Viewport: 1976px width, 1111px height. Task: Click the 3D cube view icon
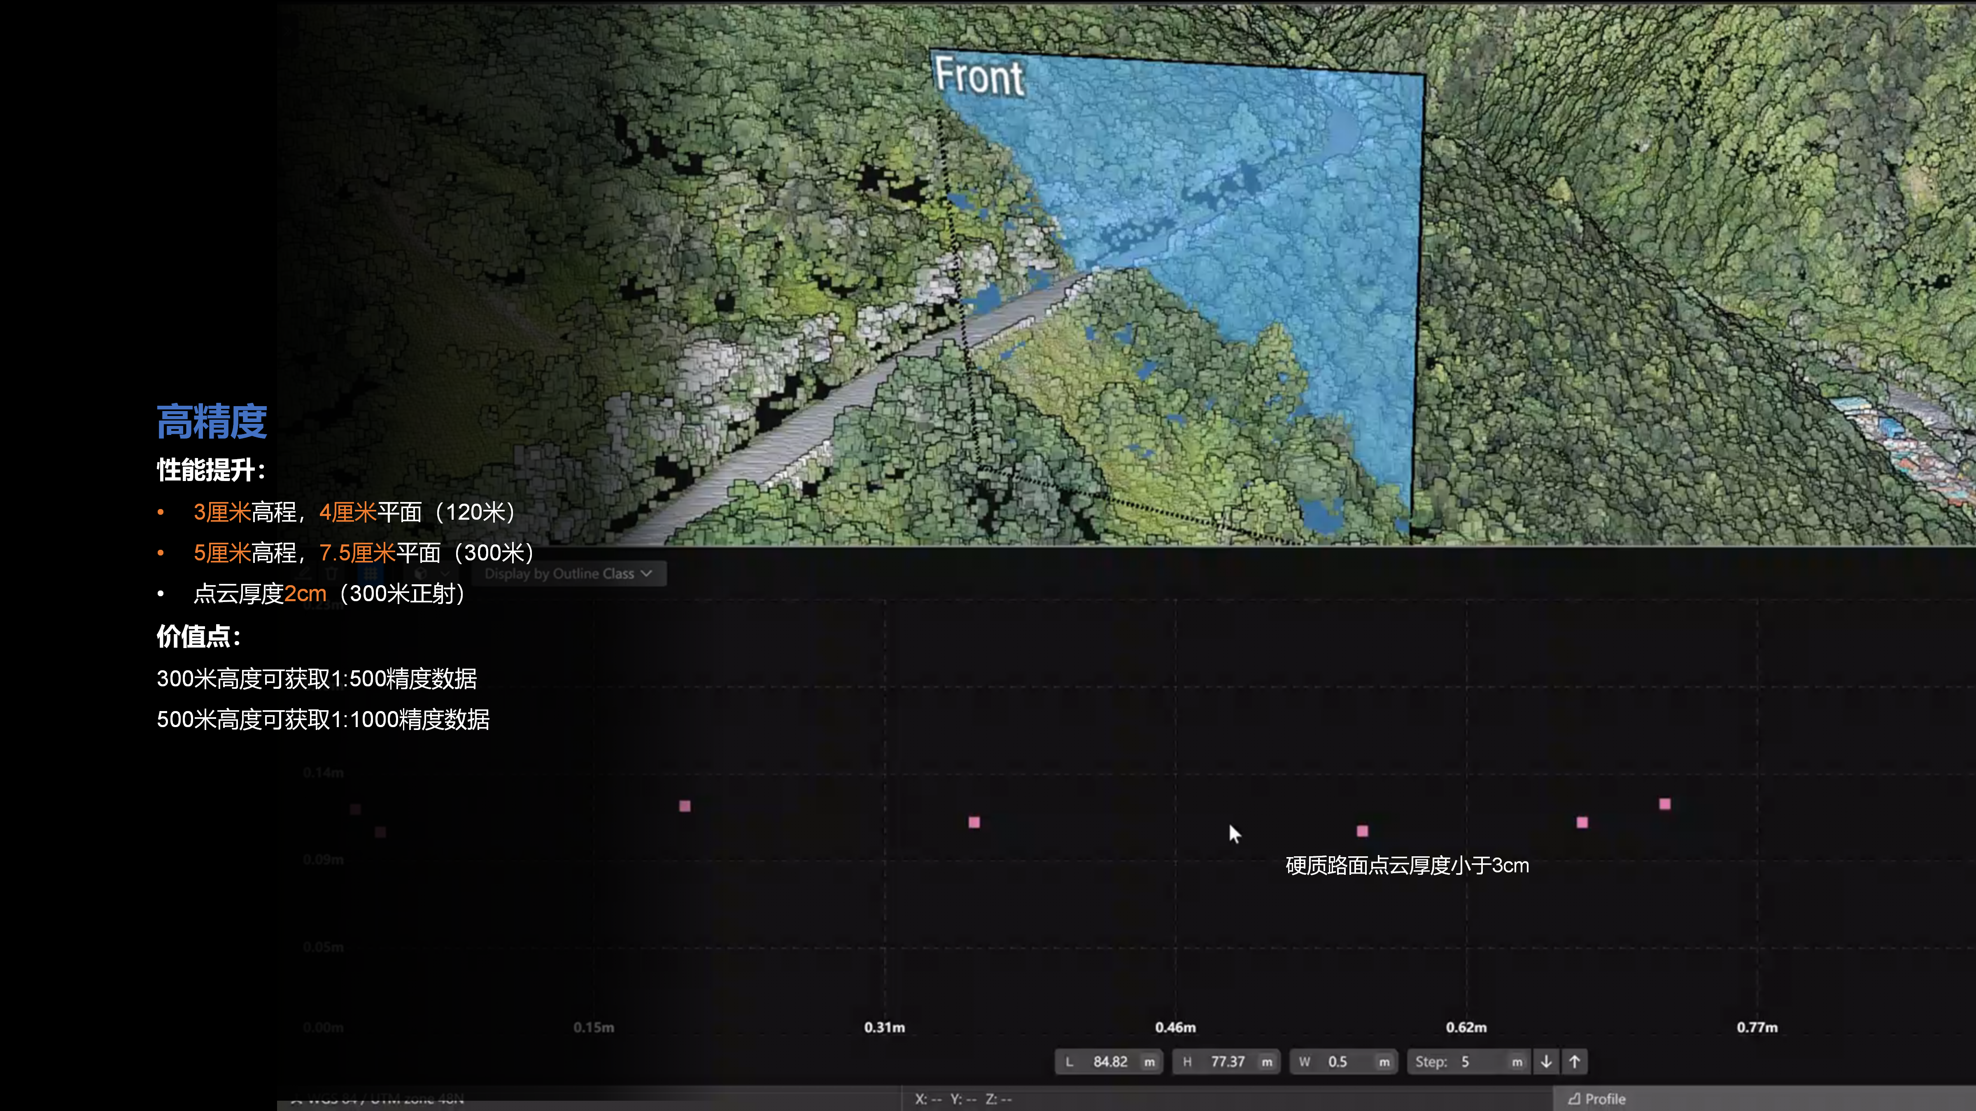point(420,574)
